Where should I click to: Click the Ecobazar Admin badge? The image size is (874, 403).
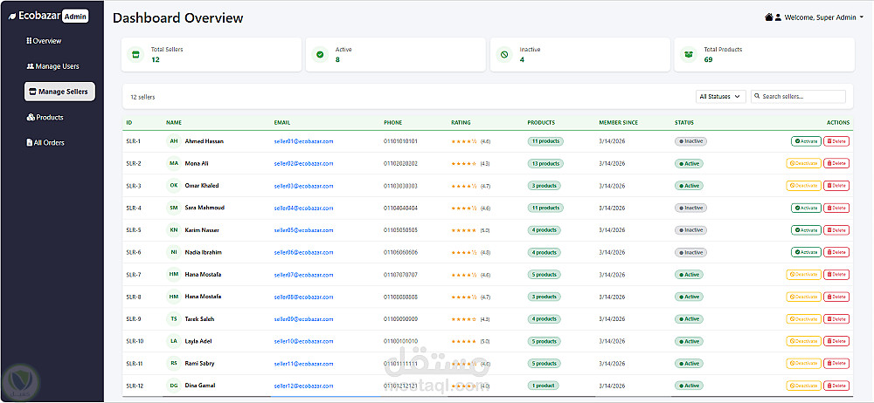[x=75, y=17]
